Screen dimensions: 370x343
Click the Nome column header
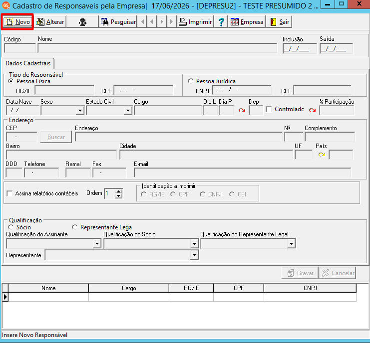click(48, 288)
